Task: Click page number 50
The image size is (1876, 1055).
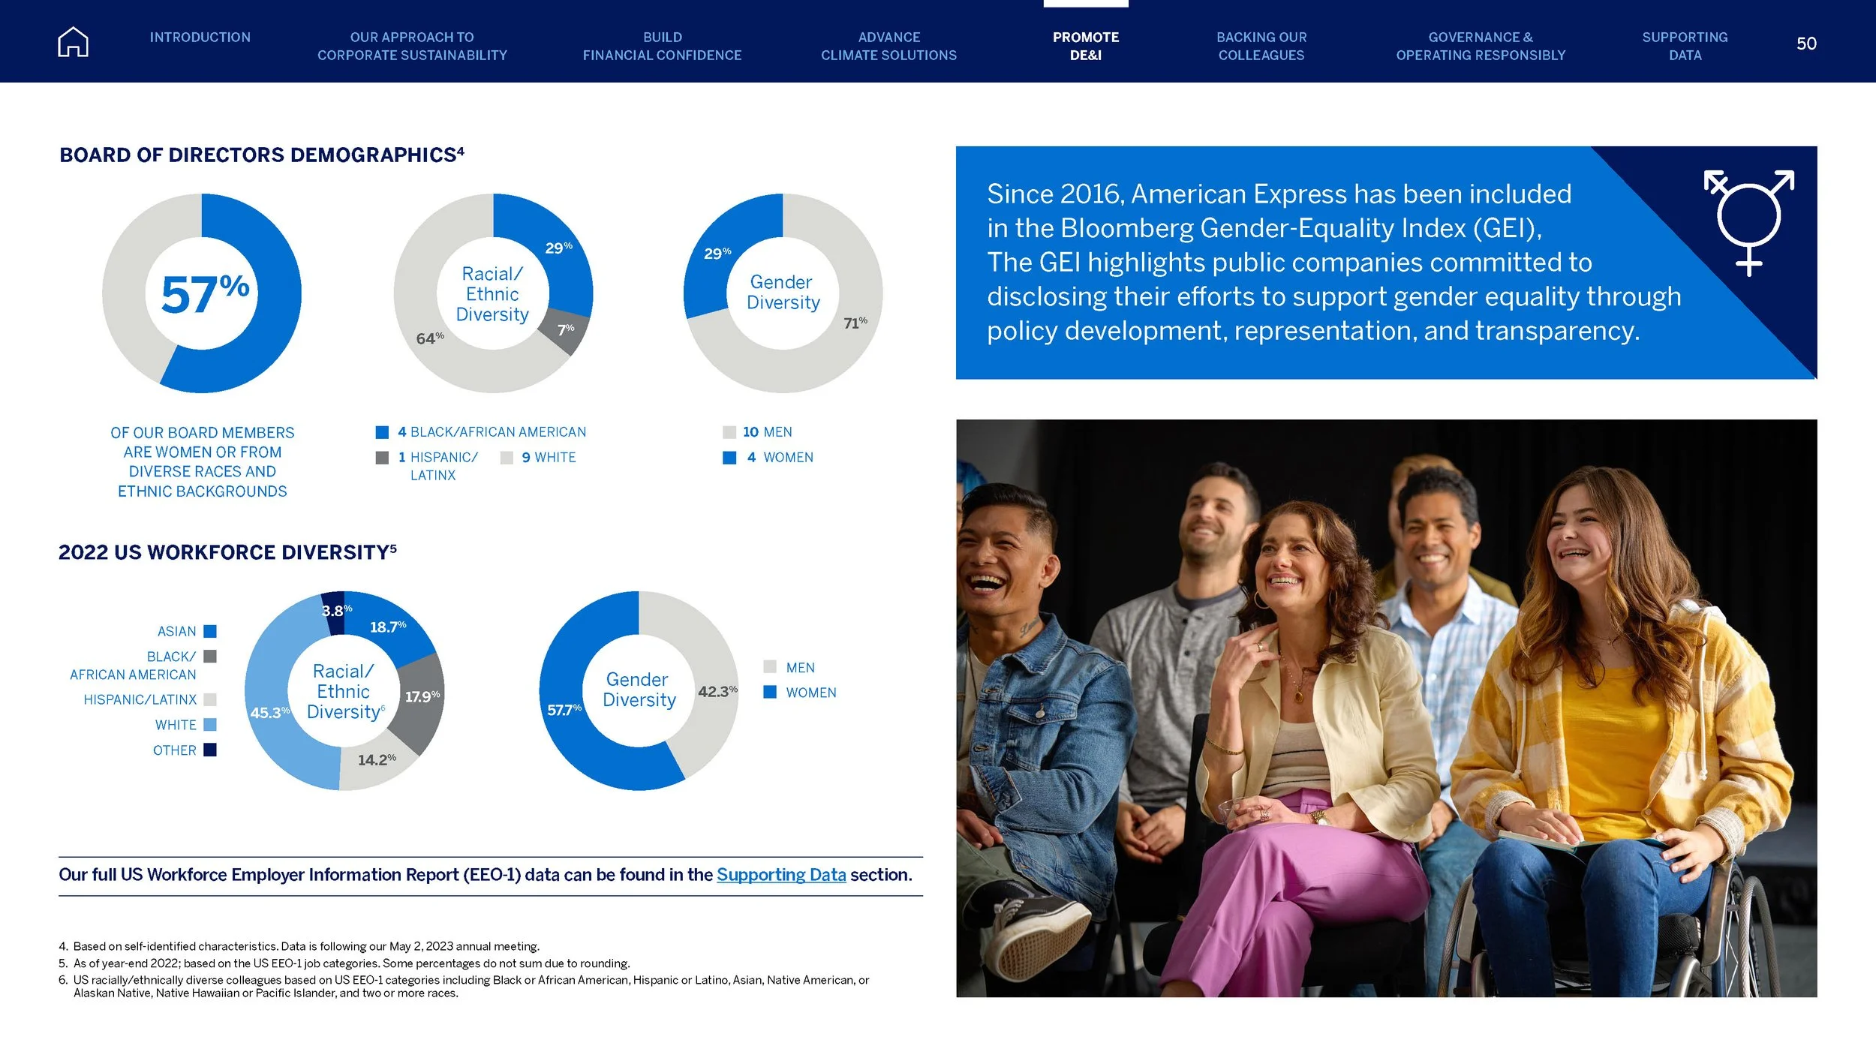Action: point(1806,44)
